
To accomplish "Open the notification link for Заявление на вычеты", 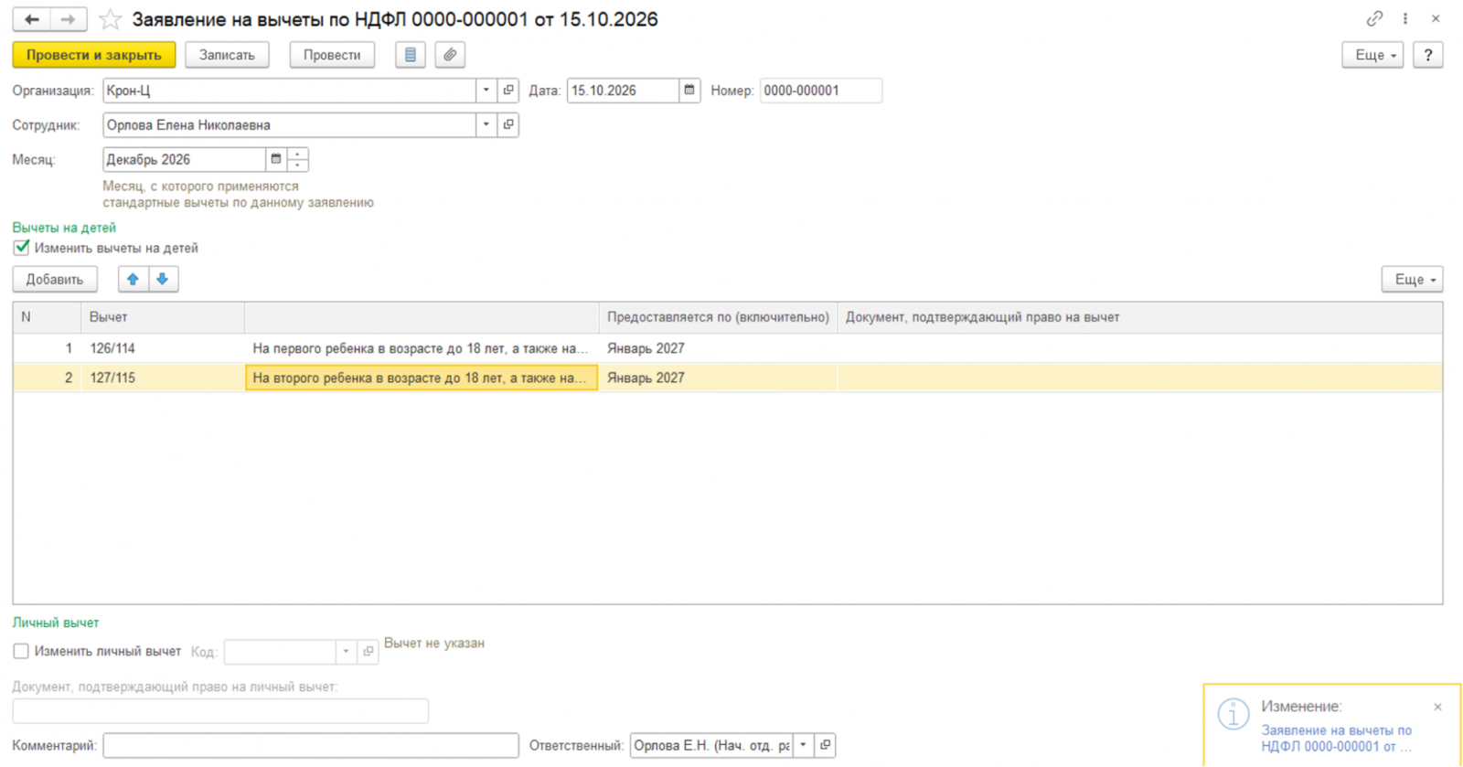I will tap(1336, 739).
